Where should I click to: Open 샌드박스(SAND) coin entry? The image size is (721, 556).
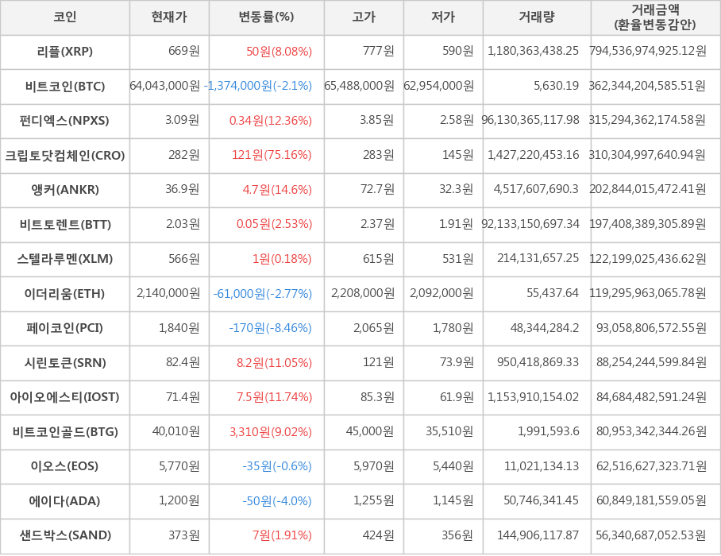tap(65, 535)
